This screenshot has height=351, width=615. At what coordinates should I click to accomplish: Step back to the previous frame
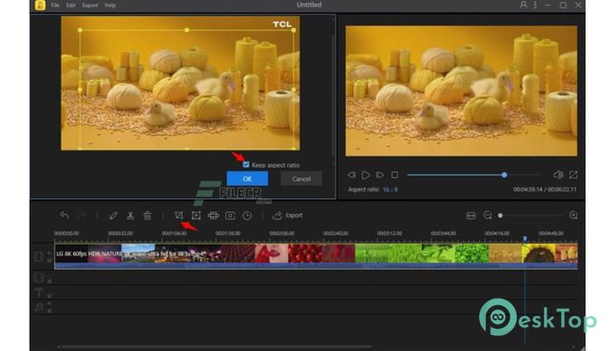pos(351,175)
